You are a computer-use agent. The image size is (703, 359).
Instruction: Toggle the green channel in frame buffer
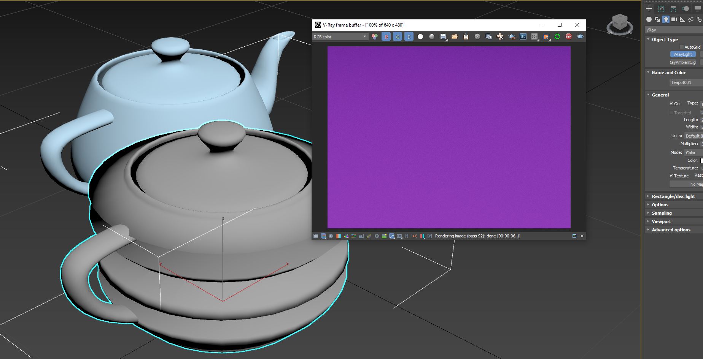[x=398, y=36]
